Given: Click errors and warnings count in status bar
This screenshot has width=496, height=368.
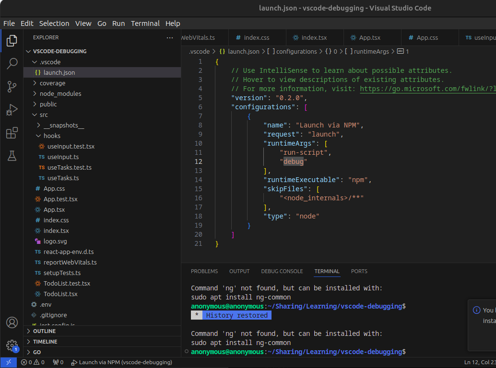Looking at the screenshot, I should [33, 362].
